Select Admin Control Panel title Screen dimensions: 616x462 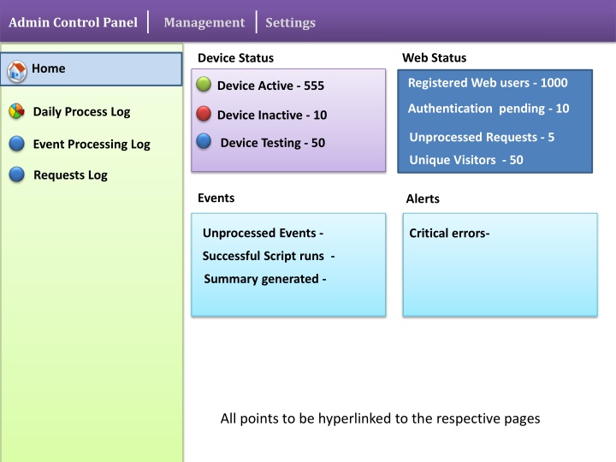point(73,22)
